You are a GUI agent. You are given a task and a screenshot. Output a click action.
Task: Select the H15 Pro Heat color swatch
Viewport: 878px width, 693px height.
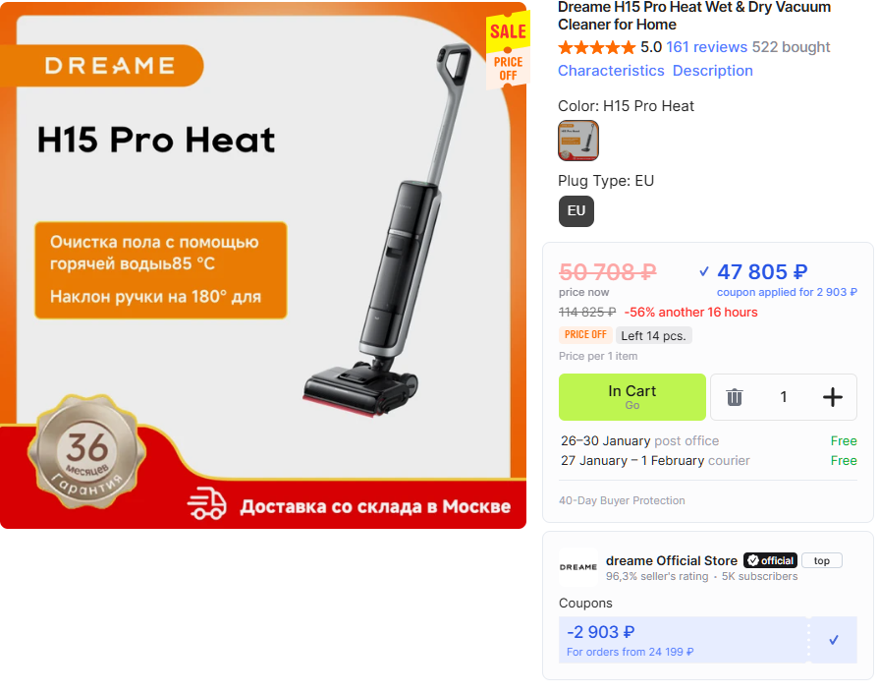click(578, 141)
